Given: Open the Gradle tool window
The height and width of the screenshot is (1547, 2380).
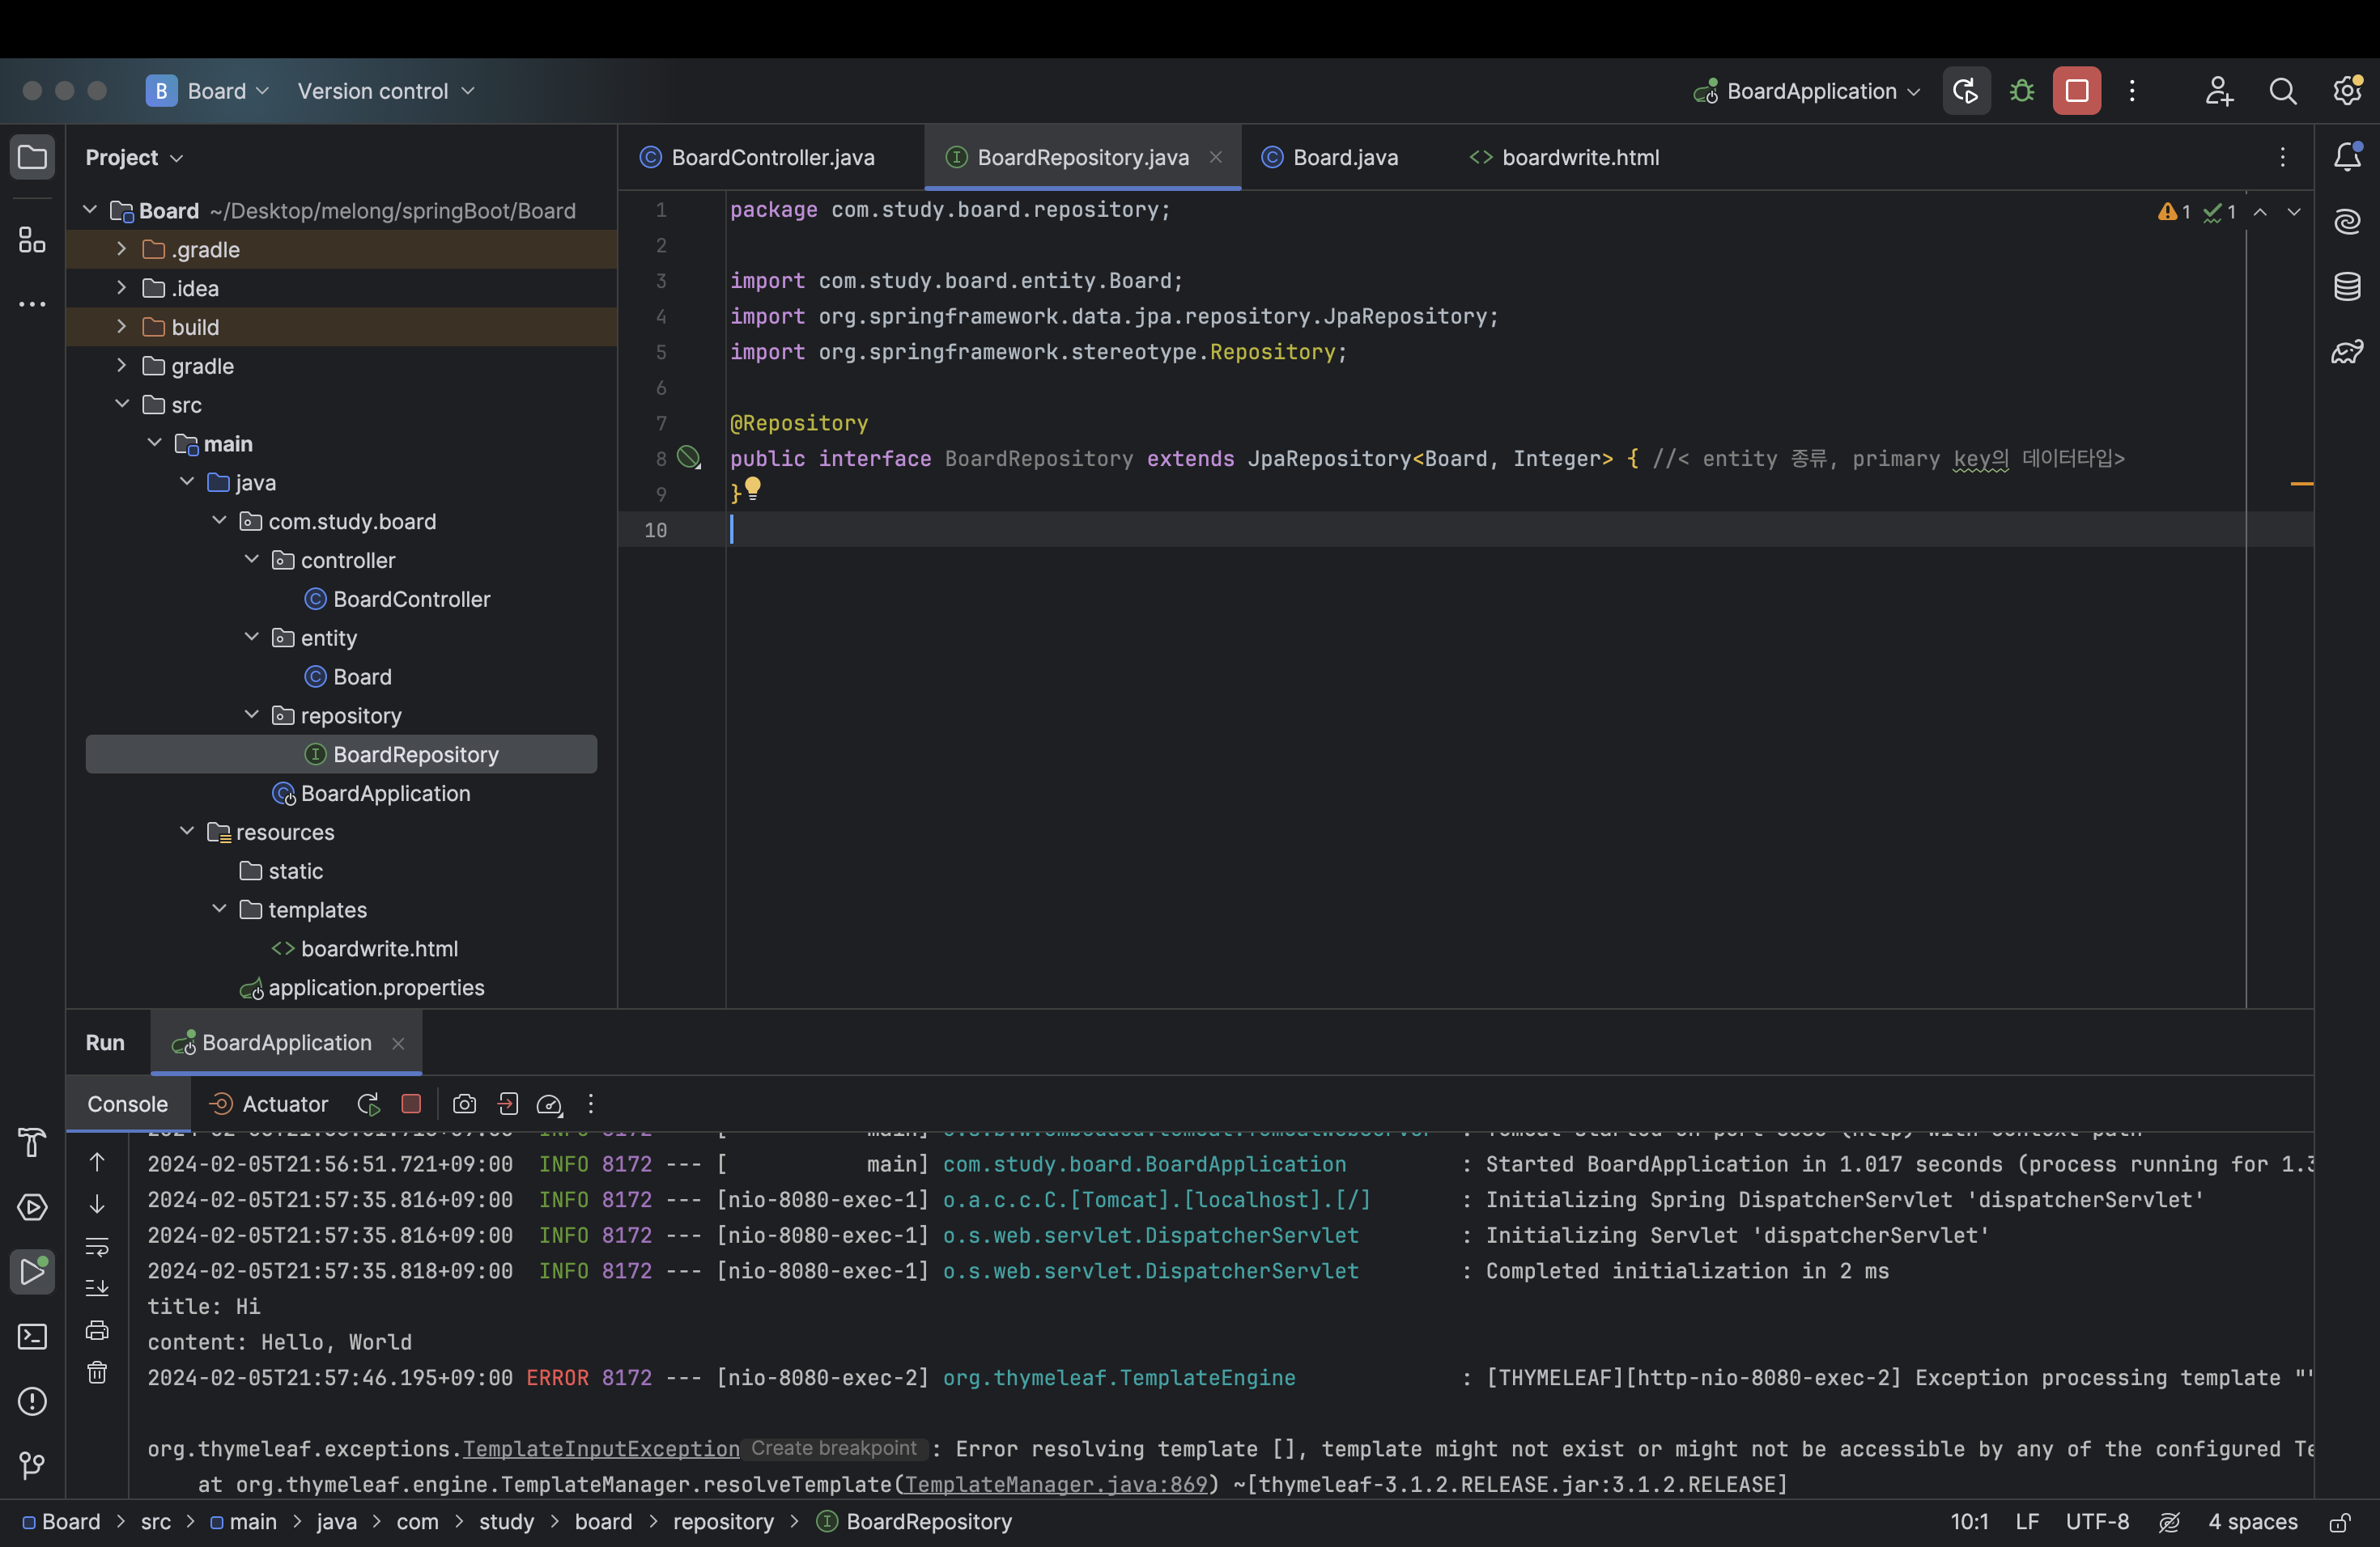Looking at the screenshot, I should tap(2346, 352).
